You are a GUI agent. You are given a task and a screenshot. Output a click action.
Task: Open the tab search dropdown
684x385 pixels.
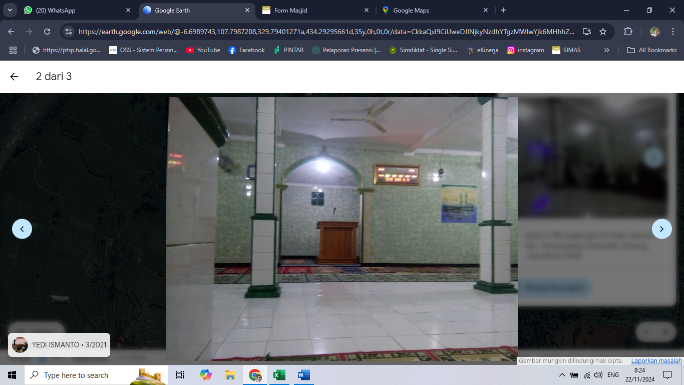(10, 10)
